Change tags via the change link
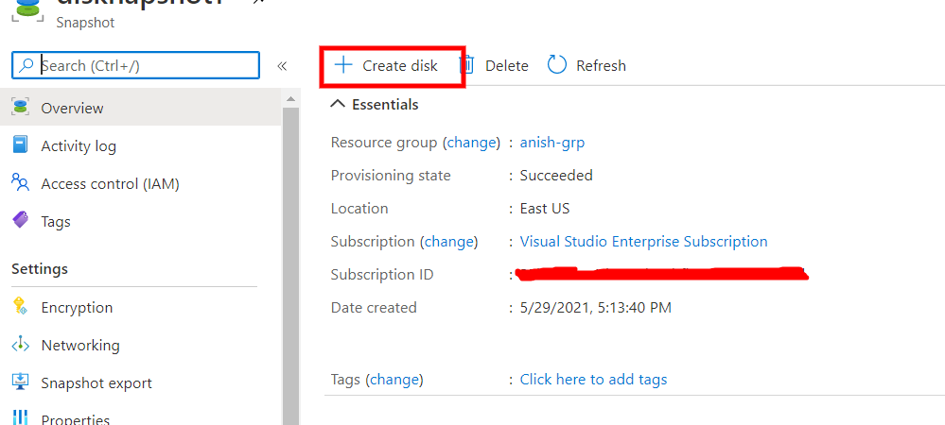945x425 pixels. pos(394,380)
